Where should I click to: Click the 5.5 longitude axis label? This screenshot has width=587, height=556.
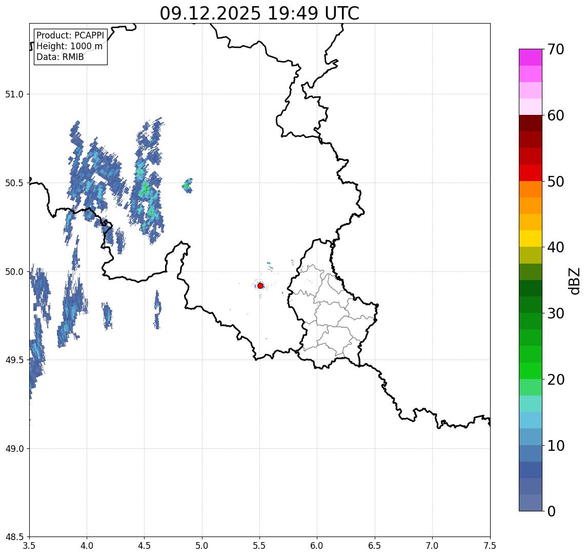260,546
